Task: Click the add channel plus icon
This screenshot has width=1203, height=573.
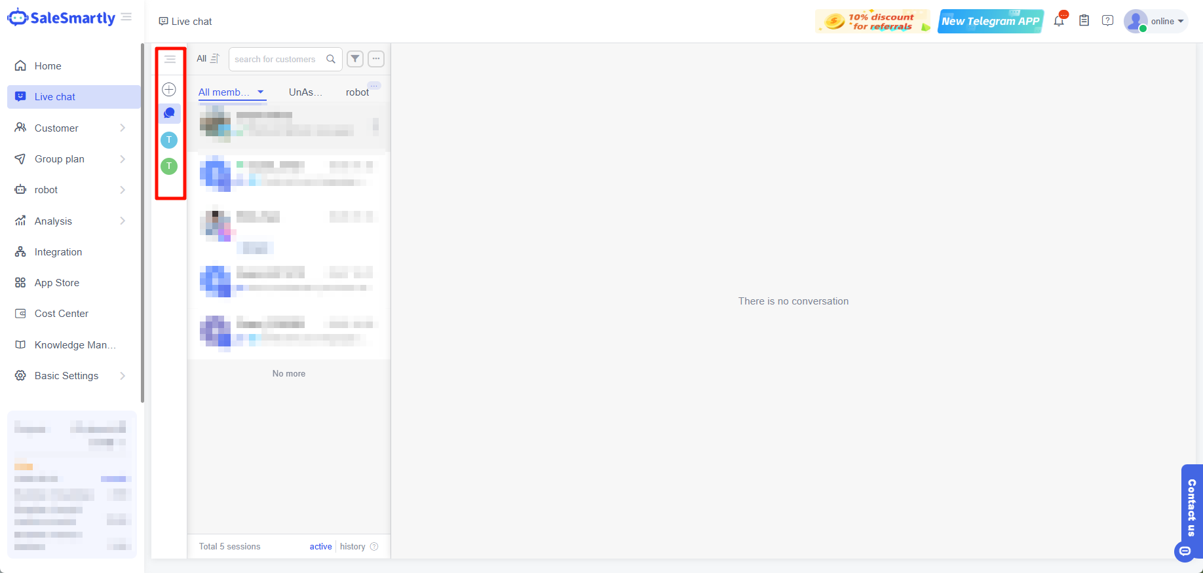Action: click(x=169, y=89)
